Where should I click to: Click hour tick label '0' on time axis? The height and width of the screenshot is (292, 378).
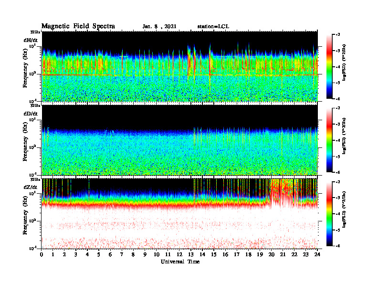tap(42, 255)
